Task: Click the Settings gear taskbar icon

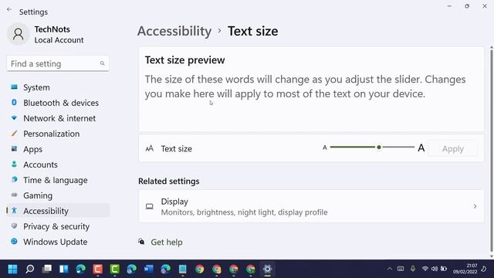Action: [x=267, y=269]
